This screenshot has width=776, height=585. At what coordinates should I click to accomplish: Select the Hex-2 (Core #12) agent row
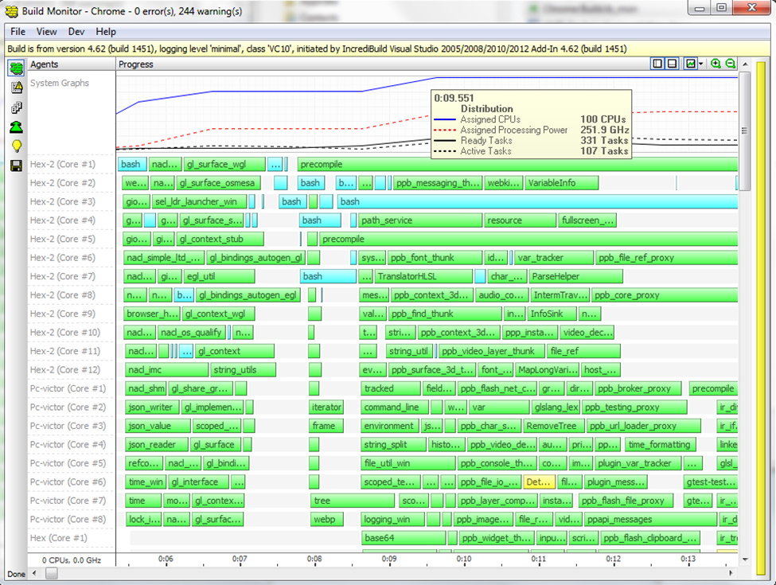(x=64, y=370)
